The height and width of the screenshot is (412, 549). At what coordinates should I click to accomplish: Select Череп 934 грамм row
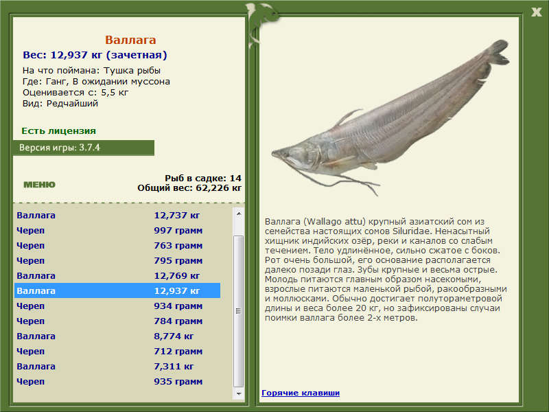(x=117, y=306)
